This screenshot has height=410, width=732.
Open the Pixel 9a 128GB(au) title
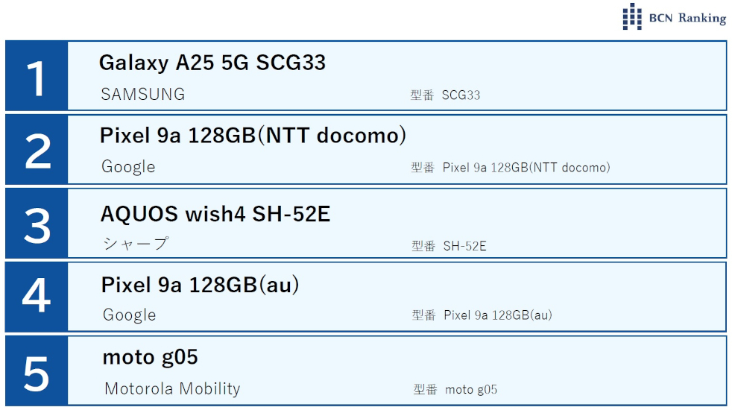pyautogui.click(x=201, y=285)
